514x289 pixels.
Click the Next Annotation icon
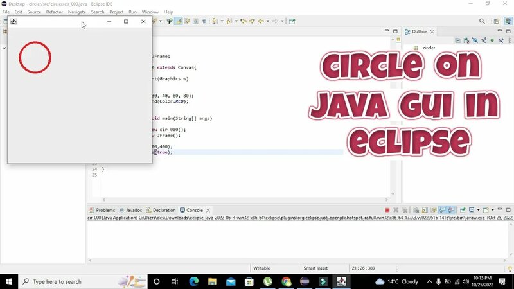214,21
